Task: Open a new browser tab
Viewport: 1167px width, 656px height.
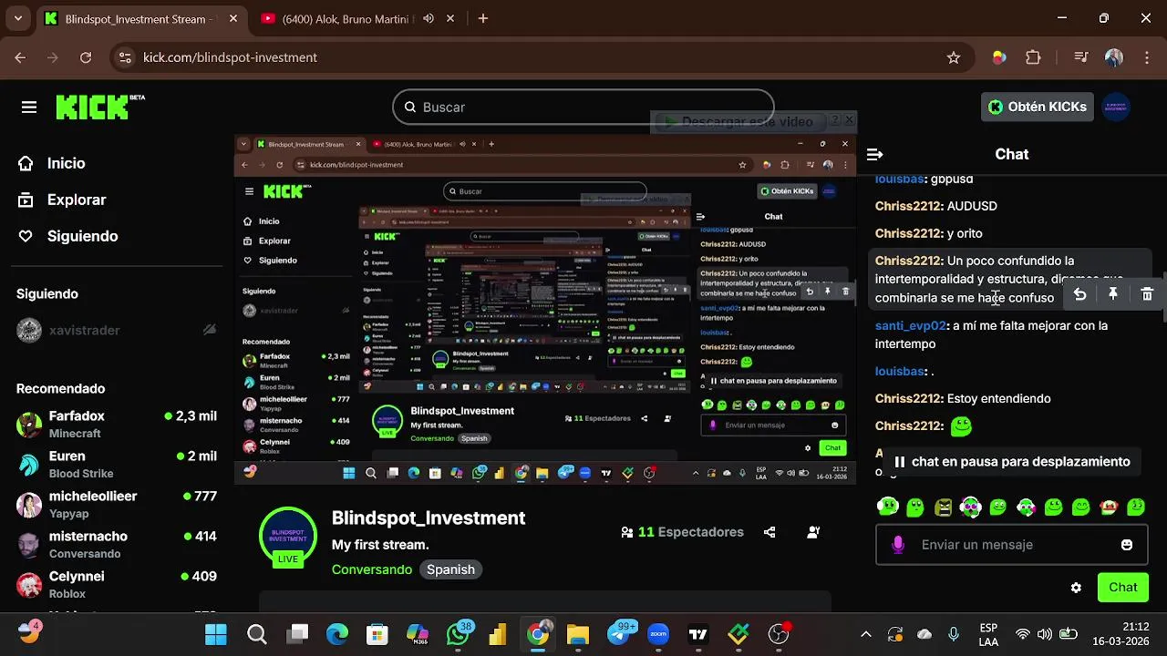Action: pyautogui.click(x=483, y=18)
